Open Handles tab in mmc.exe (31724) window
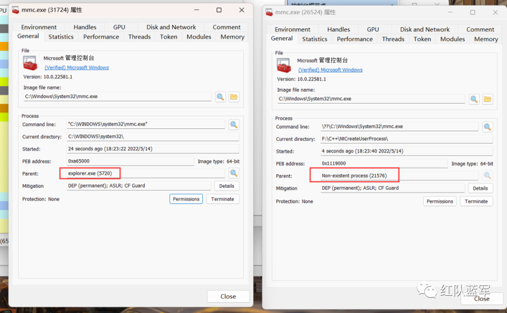507x313 pixels. click(84, 27)
